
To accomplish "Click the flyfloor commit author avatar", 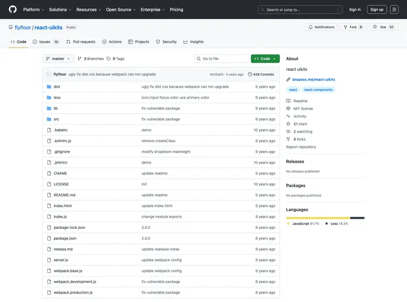I will [49, 74].
